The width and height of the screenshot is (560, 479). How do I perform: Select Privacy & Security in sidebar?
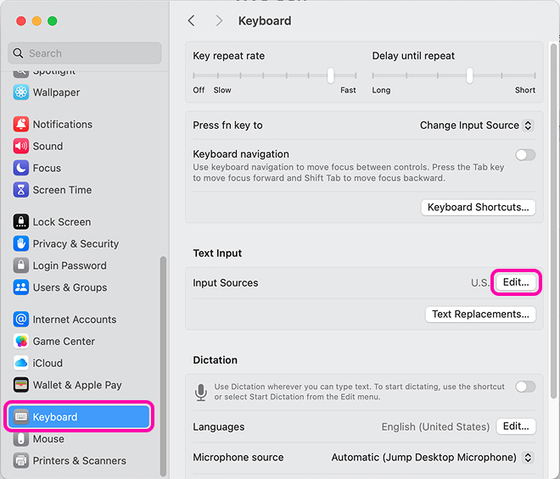[x=81, y=243]
